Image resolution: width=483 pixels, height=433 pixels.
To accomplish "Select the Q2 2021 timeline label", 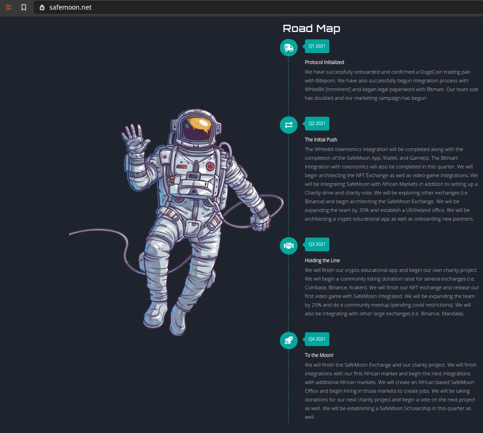I will pos(317,124).
